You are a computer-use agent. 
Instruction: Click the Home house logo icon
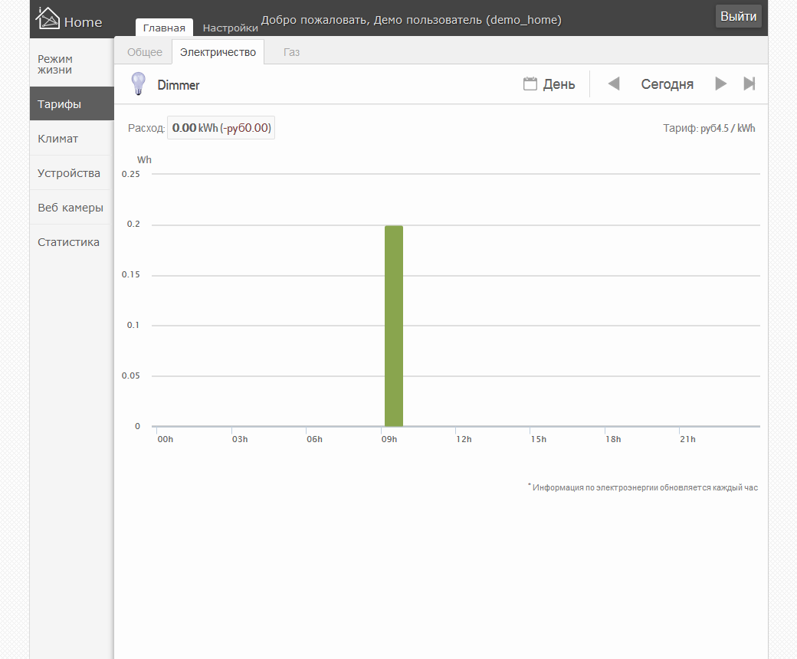[x=48, y=18]
